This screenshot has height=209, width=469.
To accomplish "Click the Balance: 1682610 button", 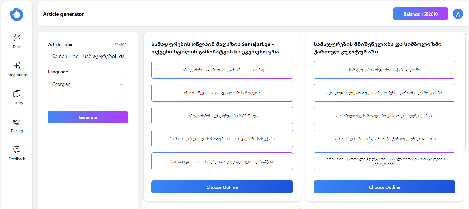I will pyautogui.click(x=421, y=14).
